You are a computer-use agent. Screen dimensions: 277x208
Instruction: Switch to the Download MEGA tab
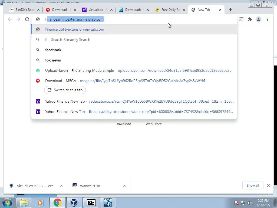coord(60,10)
